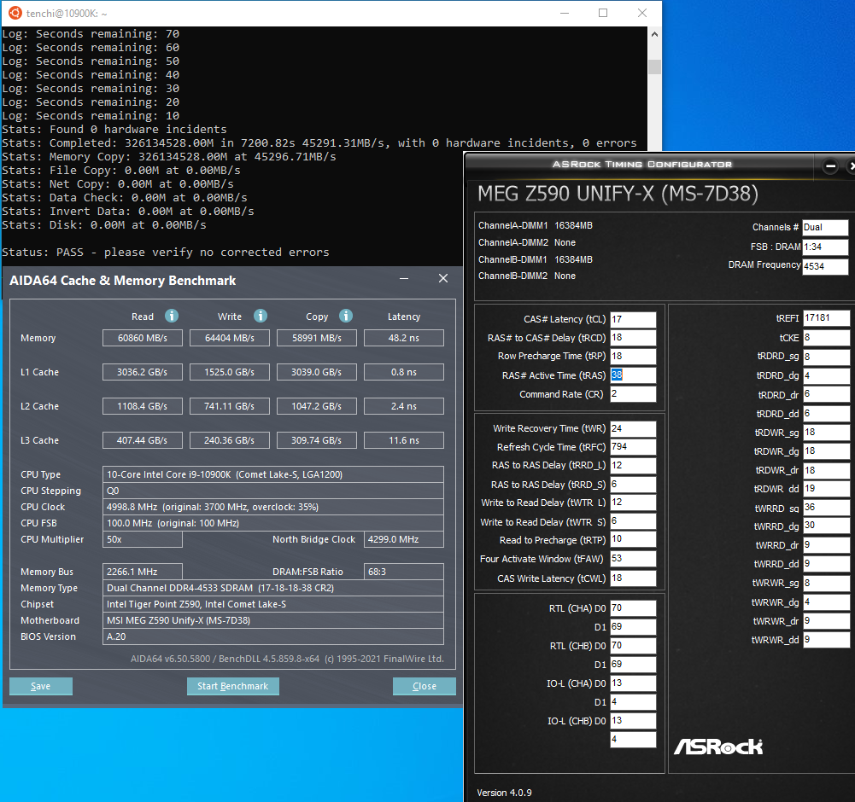Minimize the AIDA64 benchmark window
Image resolution: width=855 pixels, height=802 pixels.
tap(404, 278)
